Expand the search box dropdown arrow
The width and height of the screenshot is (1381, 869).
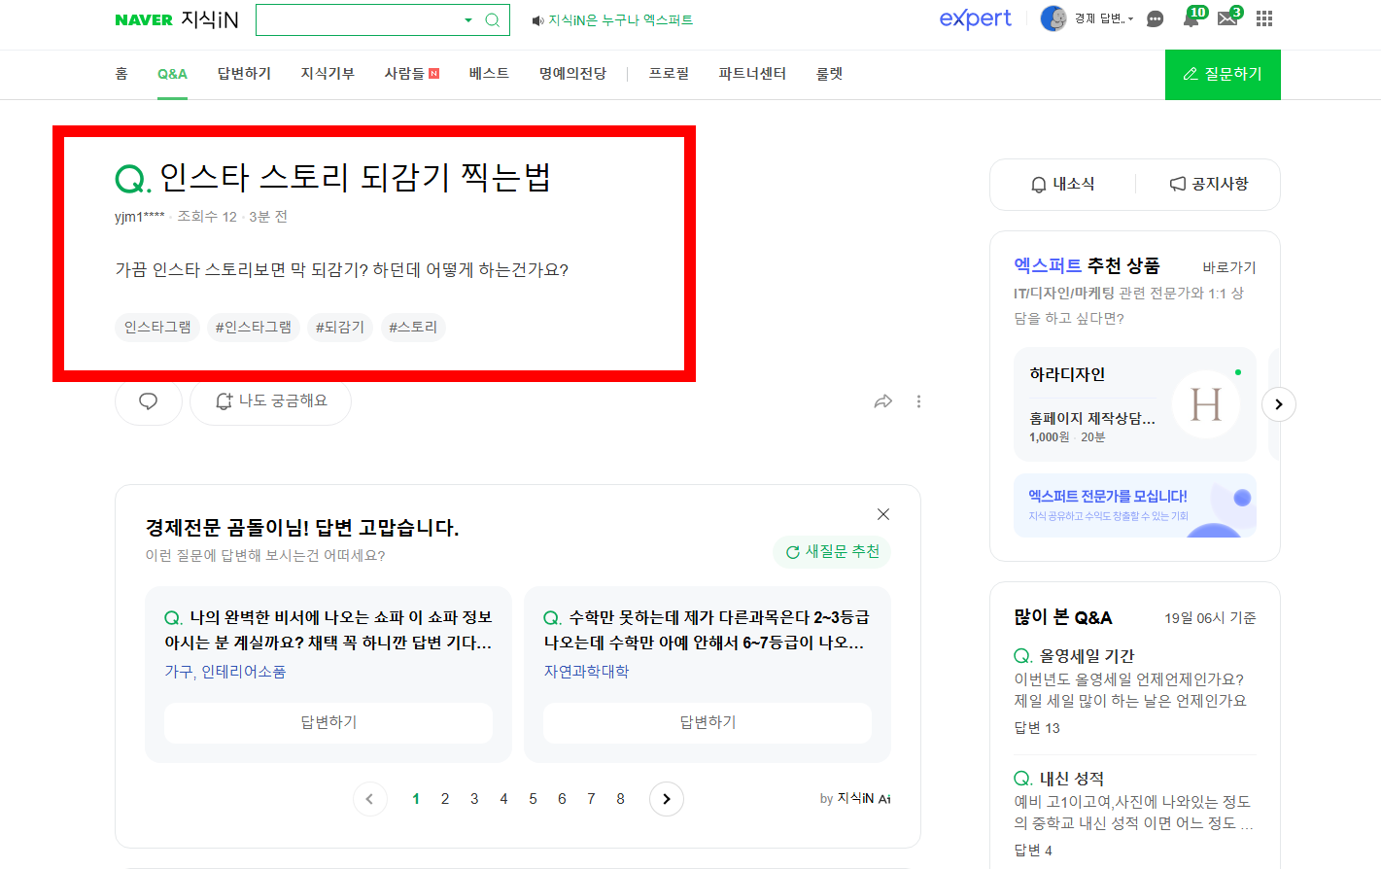pos(468,19)
